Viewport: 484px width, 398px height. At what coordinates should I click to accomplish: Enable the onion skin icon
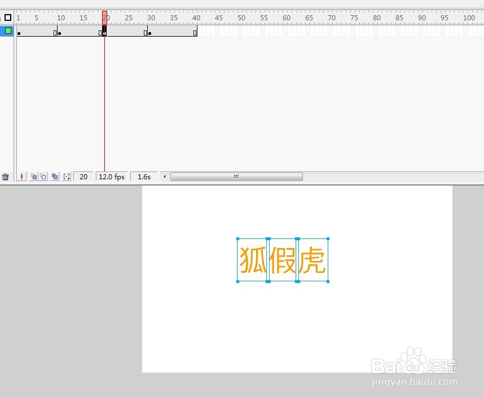[34, 176]
